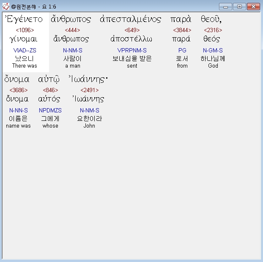Click parsing code N-GM-S
The image size is (263, 262).
click(213, 50)
